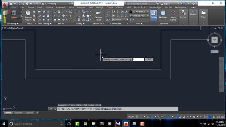Close the command line with X icon

51,109
